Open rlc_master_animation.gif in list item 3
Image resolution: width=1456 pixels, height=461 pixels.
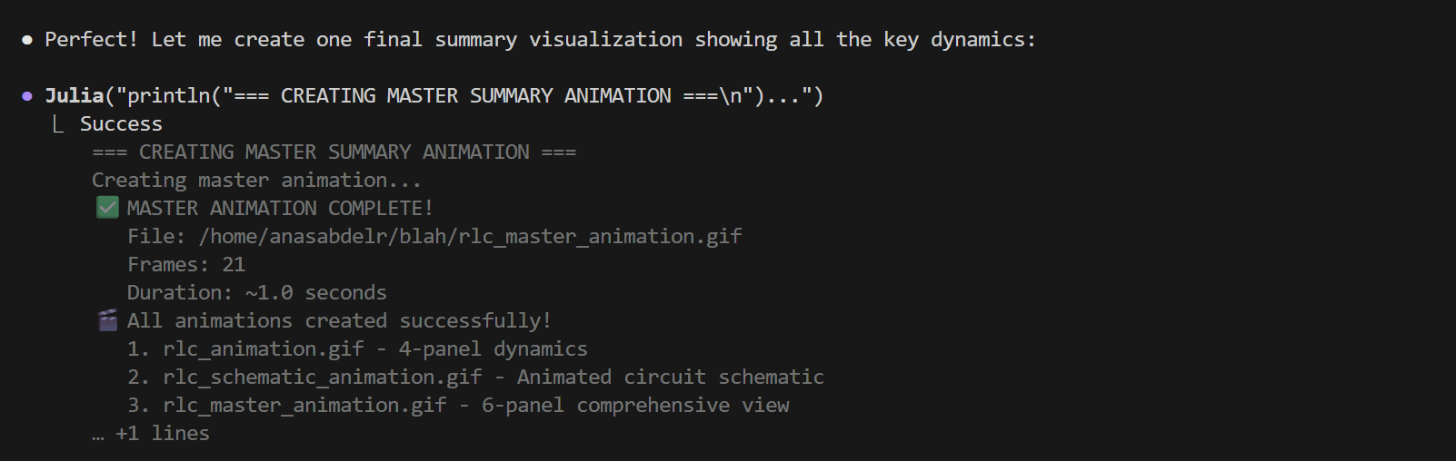point(304,406)
